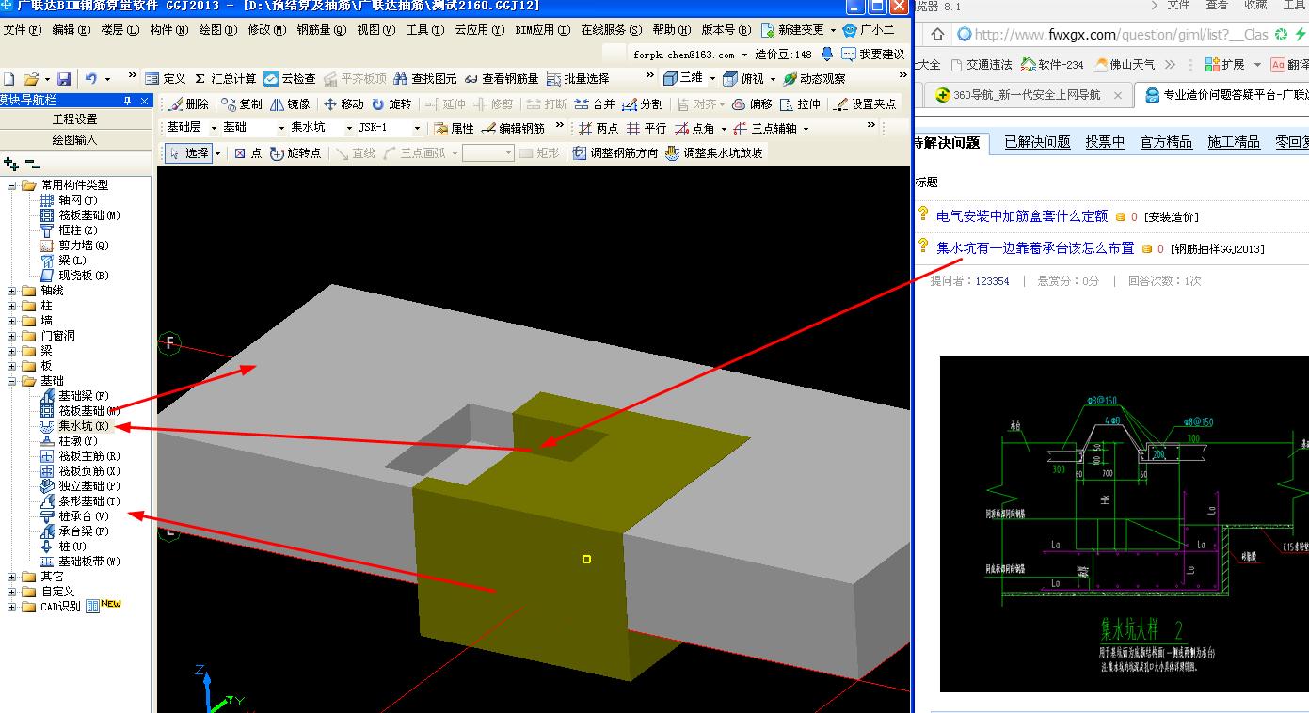Image resolution: width=1309 pixels, height=713 pixels.
Task: Open the BIM应用(I) menu
Action: (543, 30)
